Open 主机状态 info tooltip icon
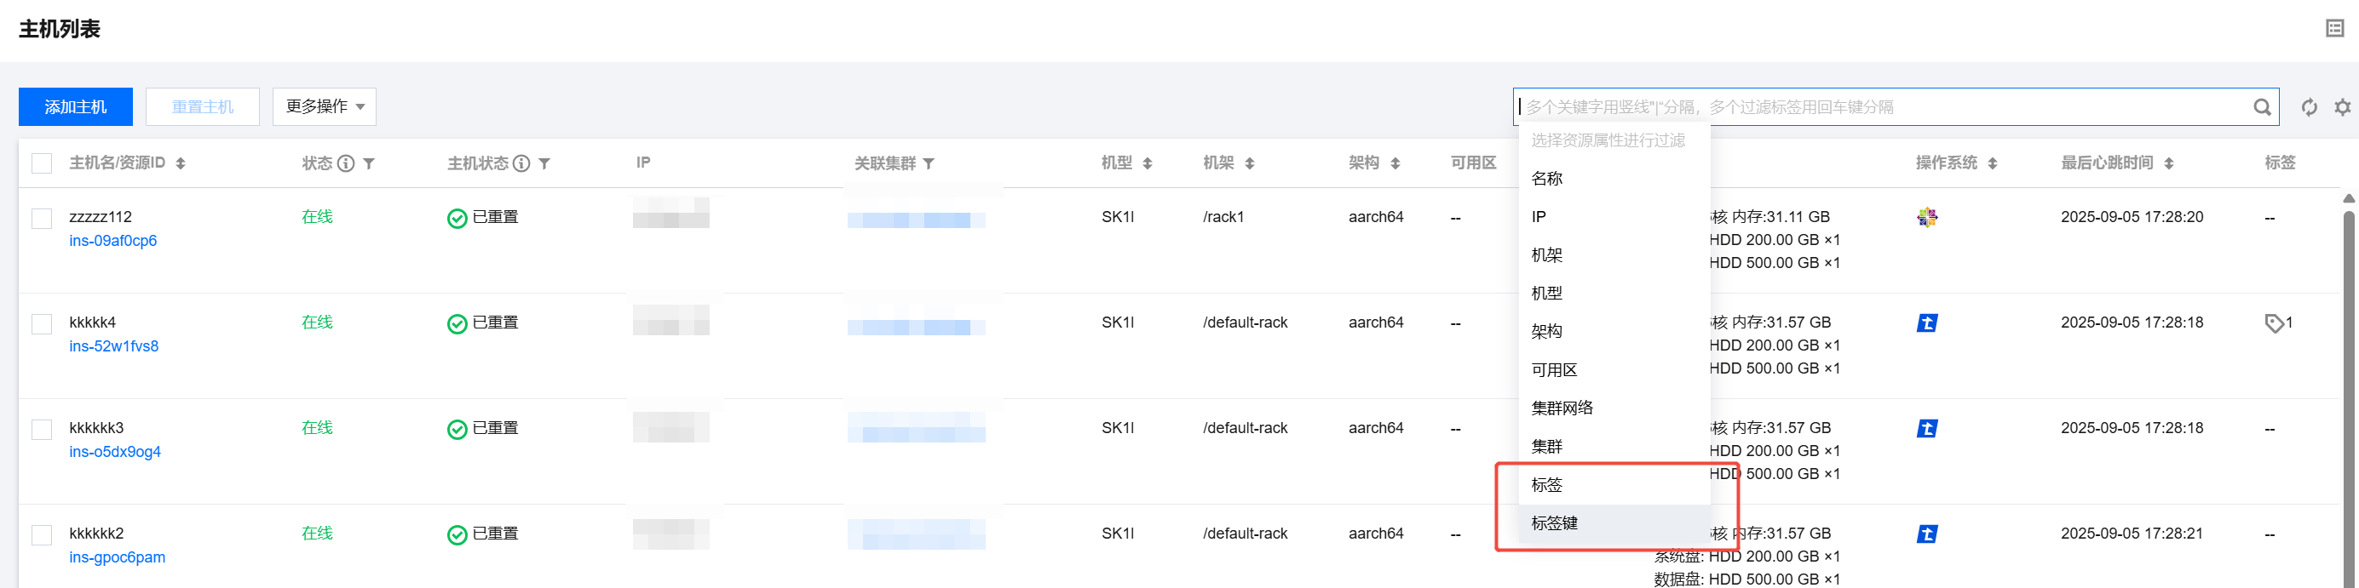Viewport: 2359px width, 588px height. (x=521, y=163)
